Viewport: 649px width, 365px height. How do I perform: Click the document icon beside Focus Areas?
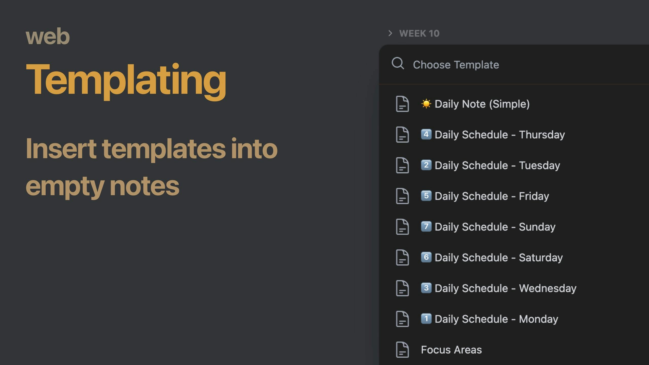pos(402,350)
